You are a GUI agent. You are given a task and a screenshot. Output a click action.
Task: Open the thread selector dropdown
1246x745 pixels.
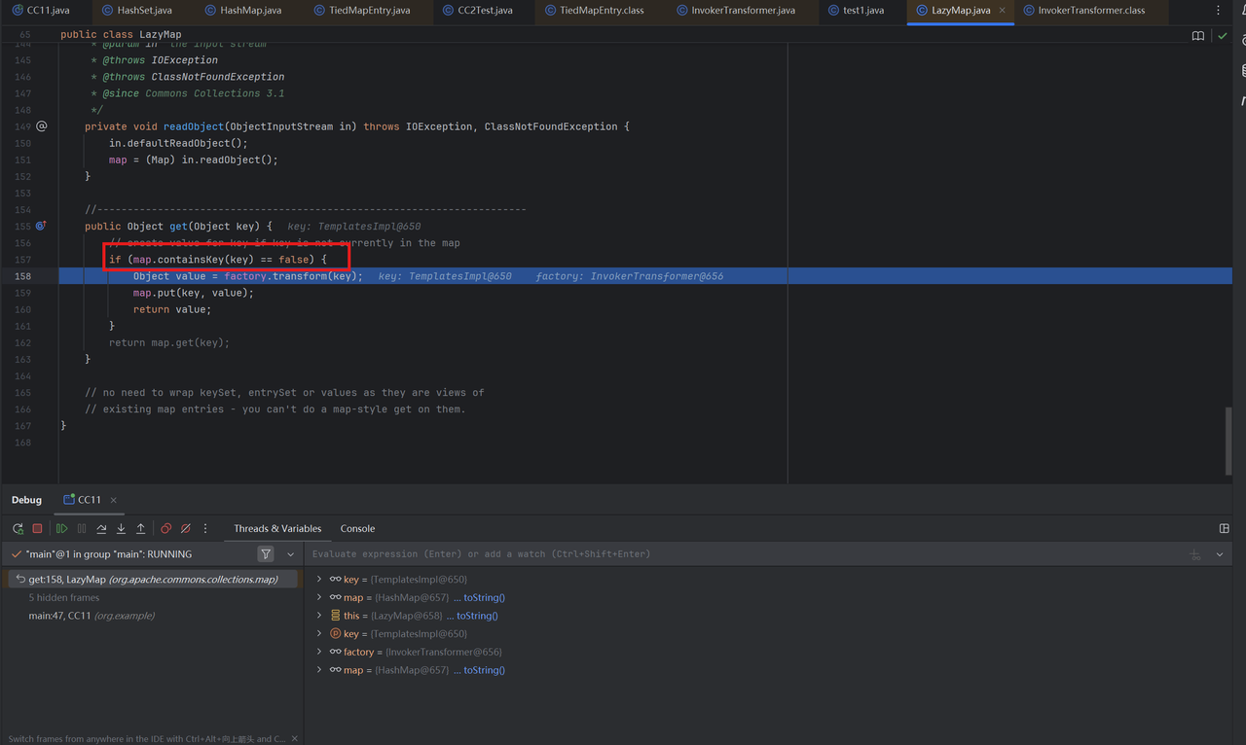click(290, 554)
